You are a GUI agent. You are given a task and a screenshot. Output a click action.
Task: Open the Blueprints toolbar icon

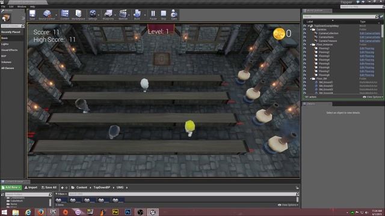pyautogui.click(x=108, y=14)
